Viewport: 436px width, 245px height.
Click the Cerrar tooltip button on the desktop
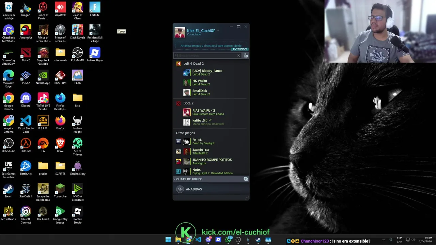122,31
